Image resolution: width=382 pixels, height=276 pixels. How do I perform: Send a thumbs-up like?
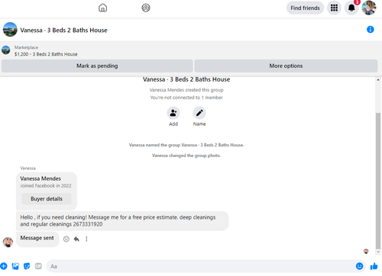374,266
